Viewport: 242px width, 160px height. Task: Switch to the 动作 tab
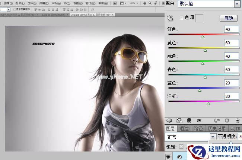pyautogui.click(x=235, y=128)
